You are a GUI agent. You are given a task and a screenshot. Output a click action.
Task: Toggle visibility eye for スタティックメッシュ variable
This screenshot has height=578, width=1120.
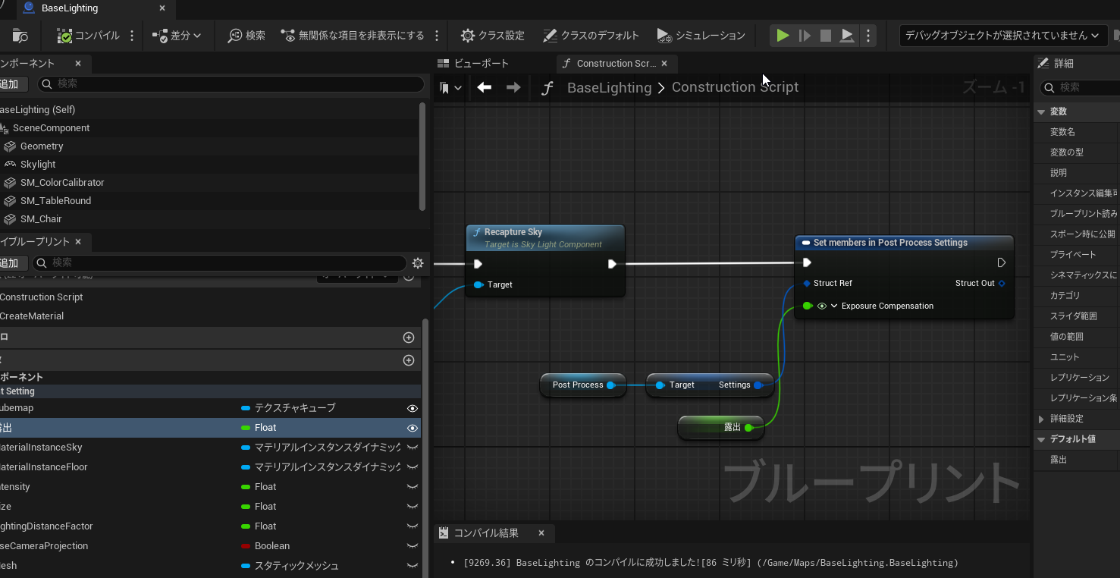click(x=413, y=566)
